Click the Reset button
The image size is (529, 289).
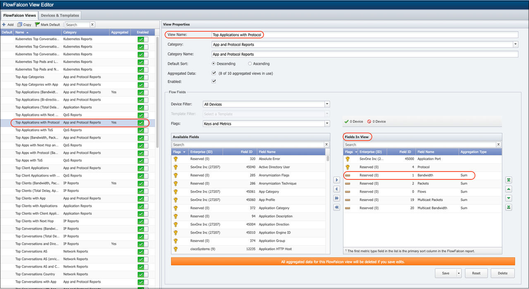click(476, 273)
